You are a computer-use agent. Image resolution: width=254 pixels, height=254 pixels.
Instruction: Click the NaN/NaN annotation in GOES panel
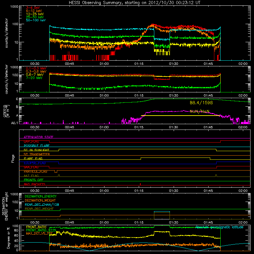200,111
